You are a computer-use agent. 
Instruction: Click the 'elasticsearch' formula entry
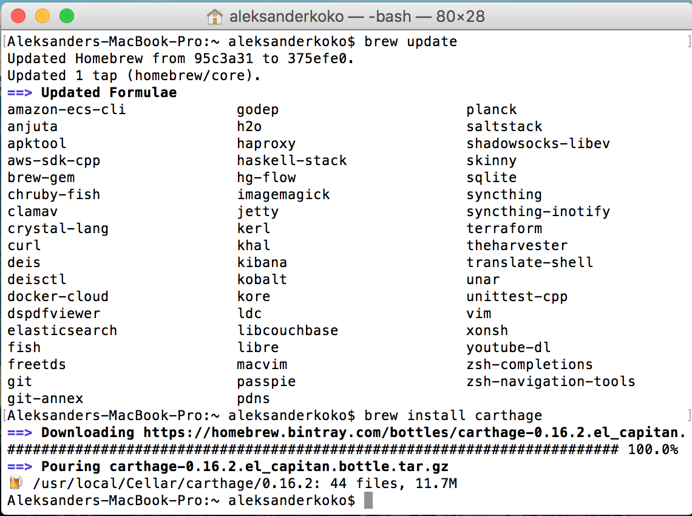point(63,331)
